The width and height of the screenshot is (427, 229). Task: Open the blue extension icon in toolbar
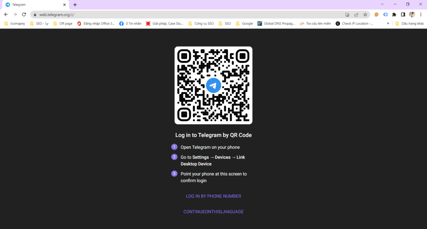(385, 15)
